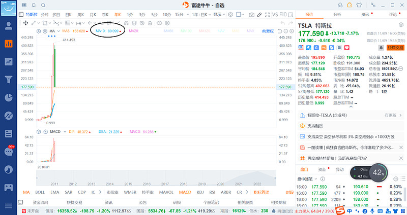This screenshot has height=215, width=407.
Task: Zoom in chart with plus circle
Action: (x=292, y=31)
